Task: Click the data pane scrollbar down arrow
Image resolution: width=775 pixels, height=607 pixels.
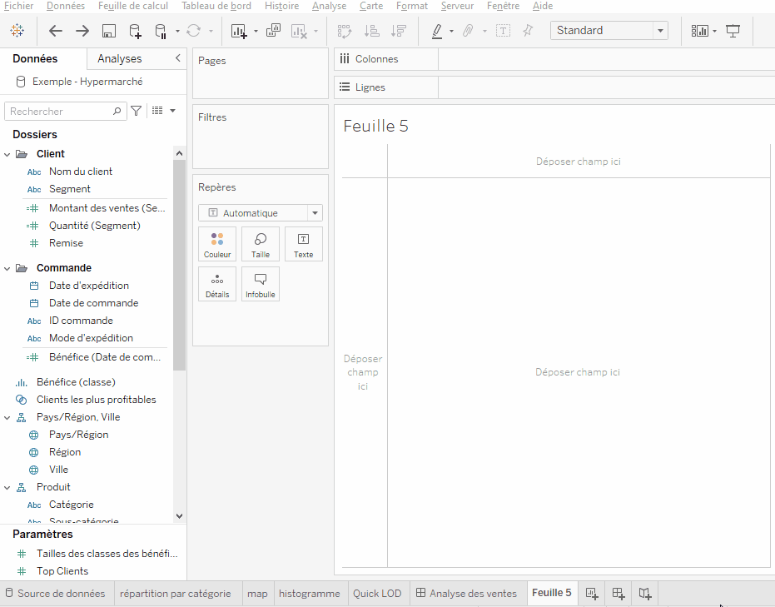Action: point(180,516)
